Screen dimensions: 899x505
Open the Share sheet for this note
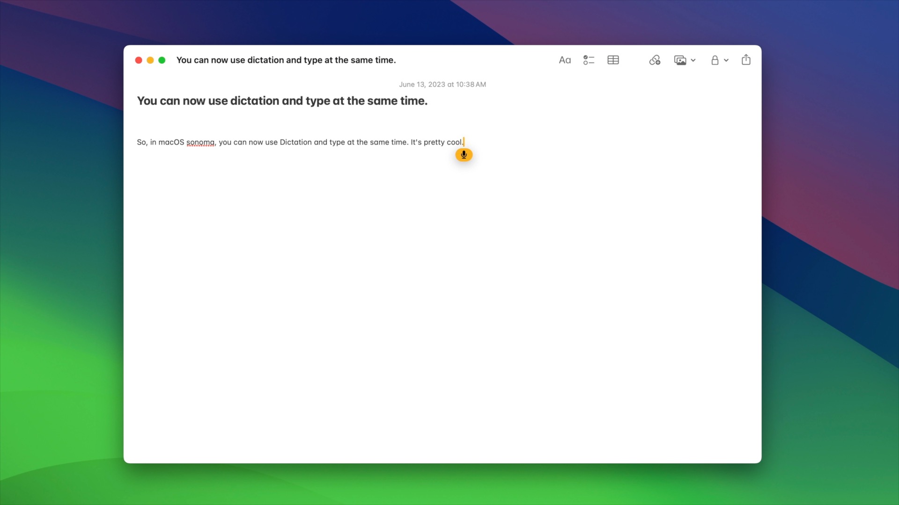[x=746, y=60]
